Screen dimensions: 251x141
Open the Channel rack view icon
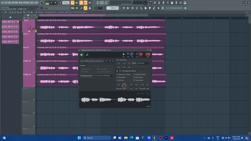pos(133,8)
